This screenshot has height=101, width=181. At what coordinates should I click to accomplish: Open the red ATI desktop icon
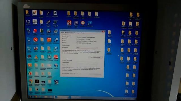point(49,40)
